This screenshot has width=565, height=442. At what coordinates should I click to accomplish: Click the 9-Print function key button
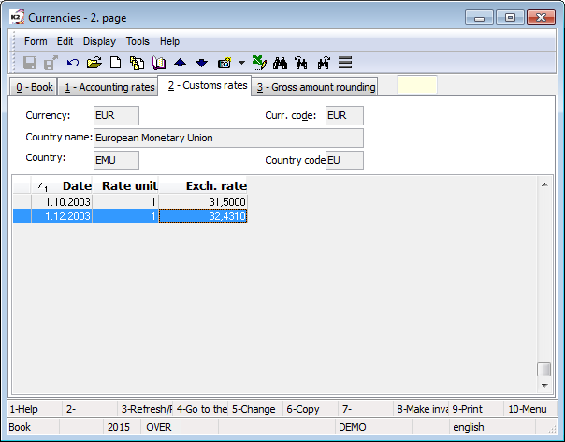tap(476, 409)
